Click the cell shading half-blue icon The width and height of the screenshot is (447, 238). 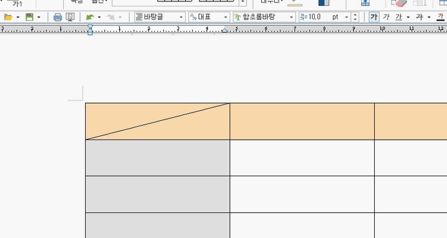324,3
